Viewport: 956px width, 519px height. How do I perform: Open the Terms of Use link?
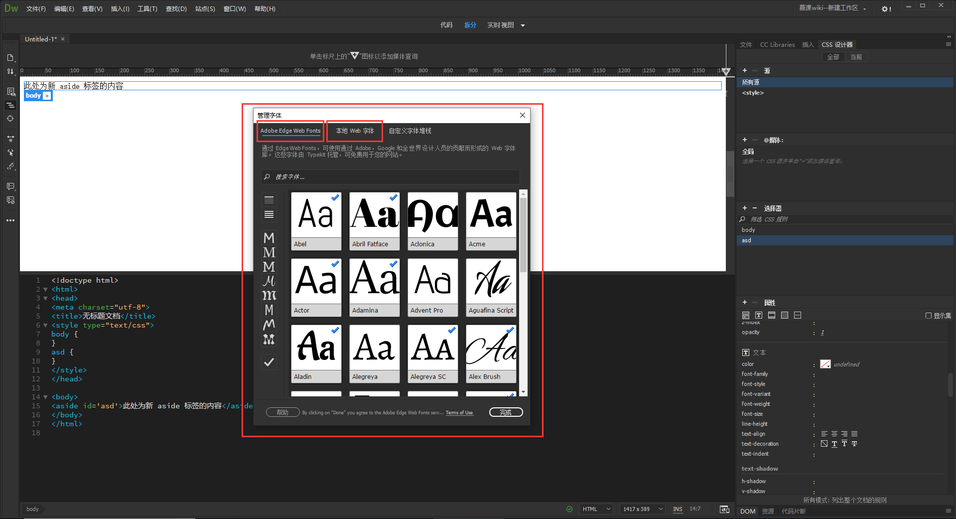pyautogui.click(x=459, y=413)
